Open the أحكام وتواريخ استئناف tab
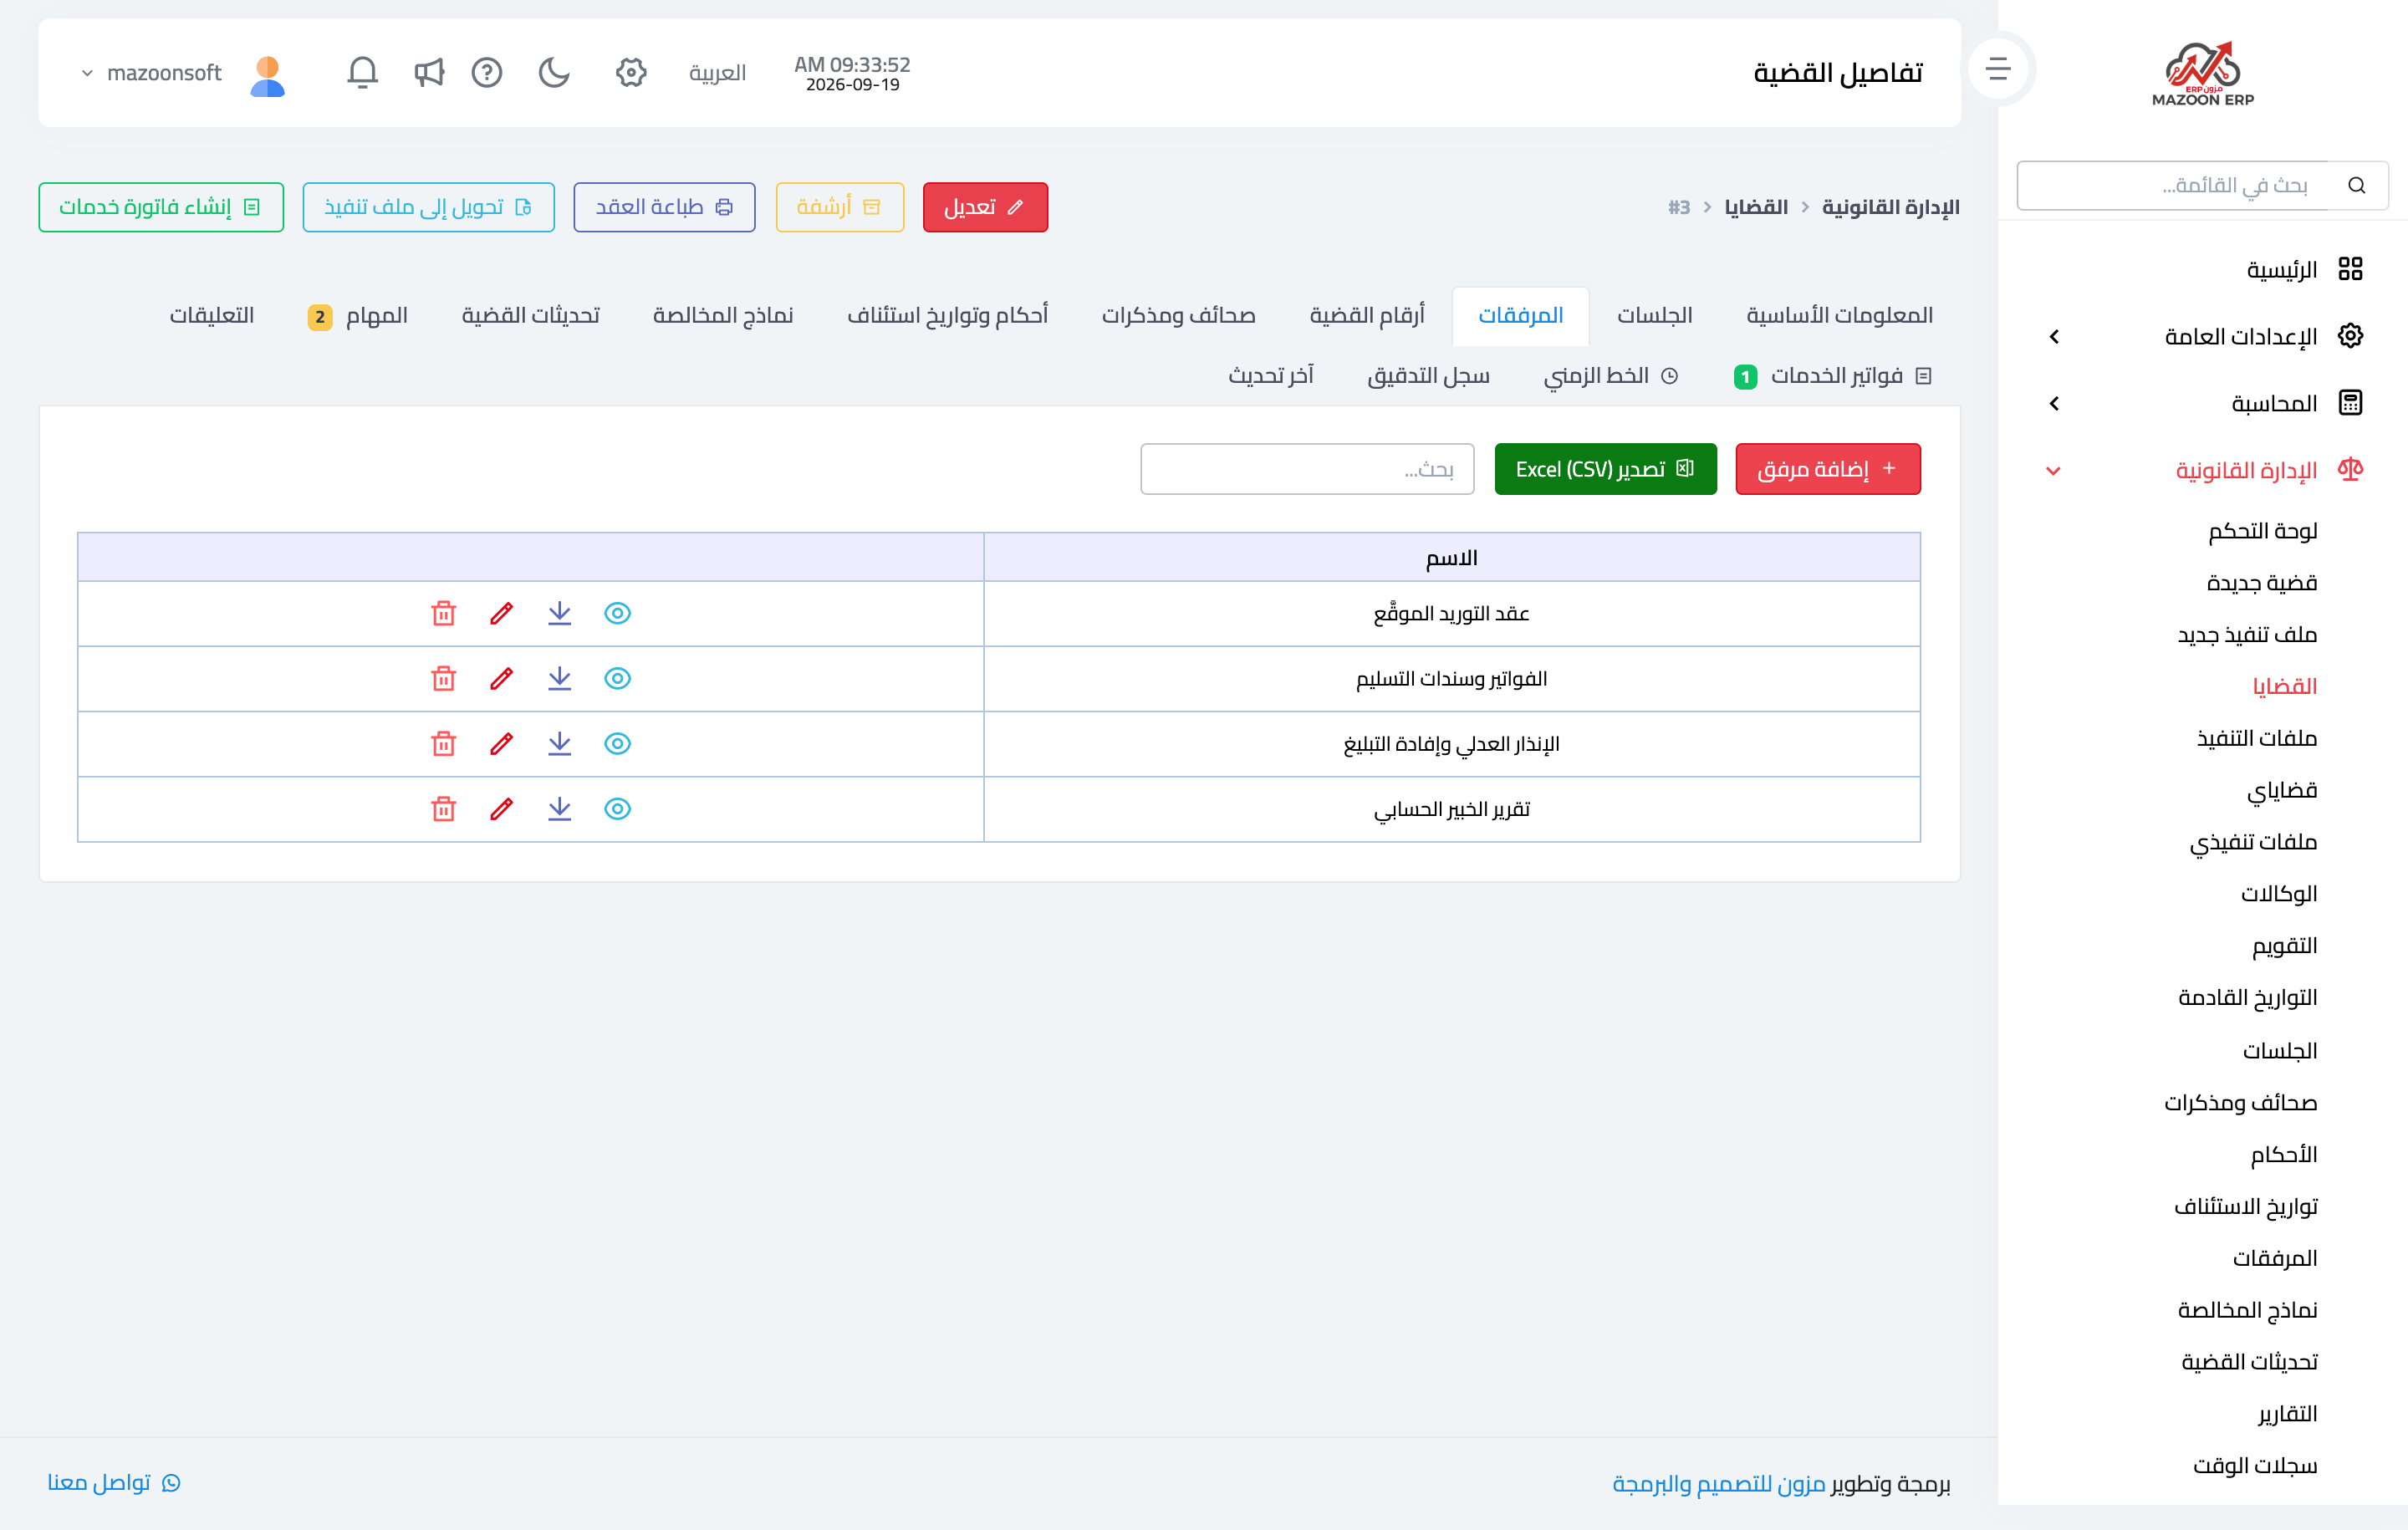Viewport: 2408px width, 1530px height. click(947, 315)
